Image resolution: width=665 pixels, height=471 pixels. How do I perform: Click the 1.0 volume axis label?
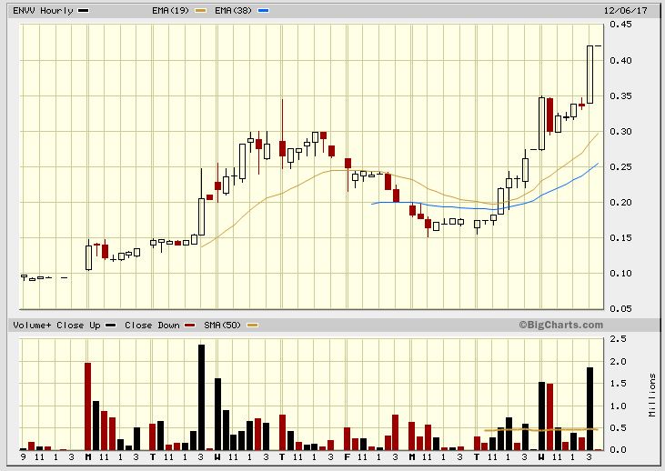pyautogui.click(x=618, y=406)
